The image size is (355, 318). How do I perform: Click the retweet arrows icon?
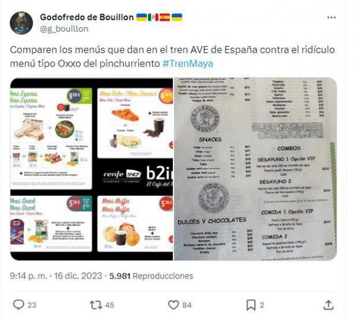coord(96,305)
